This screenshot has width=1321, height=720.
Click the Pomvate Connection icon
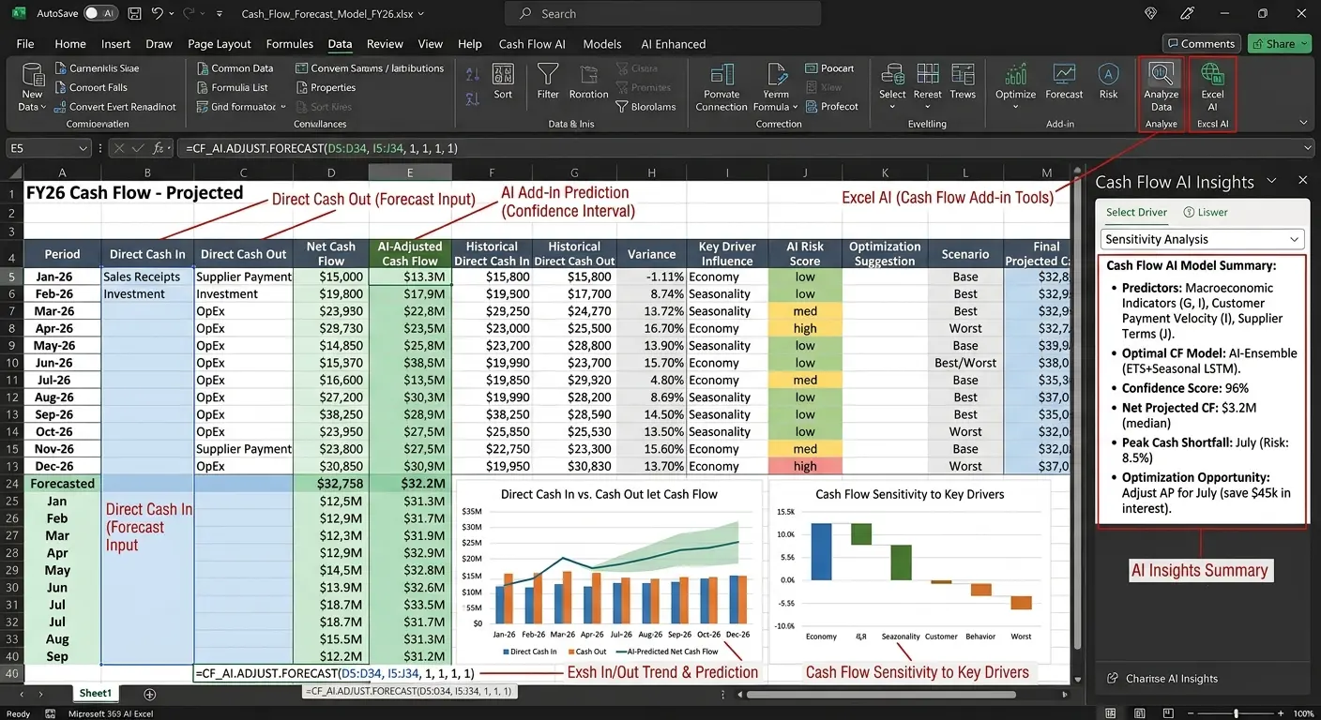721,87
